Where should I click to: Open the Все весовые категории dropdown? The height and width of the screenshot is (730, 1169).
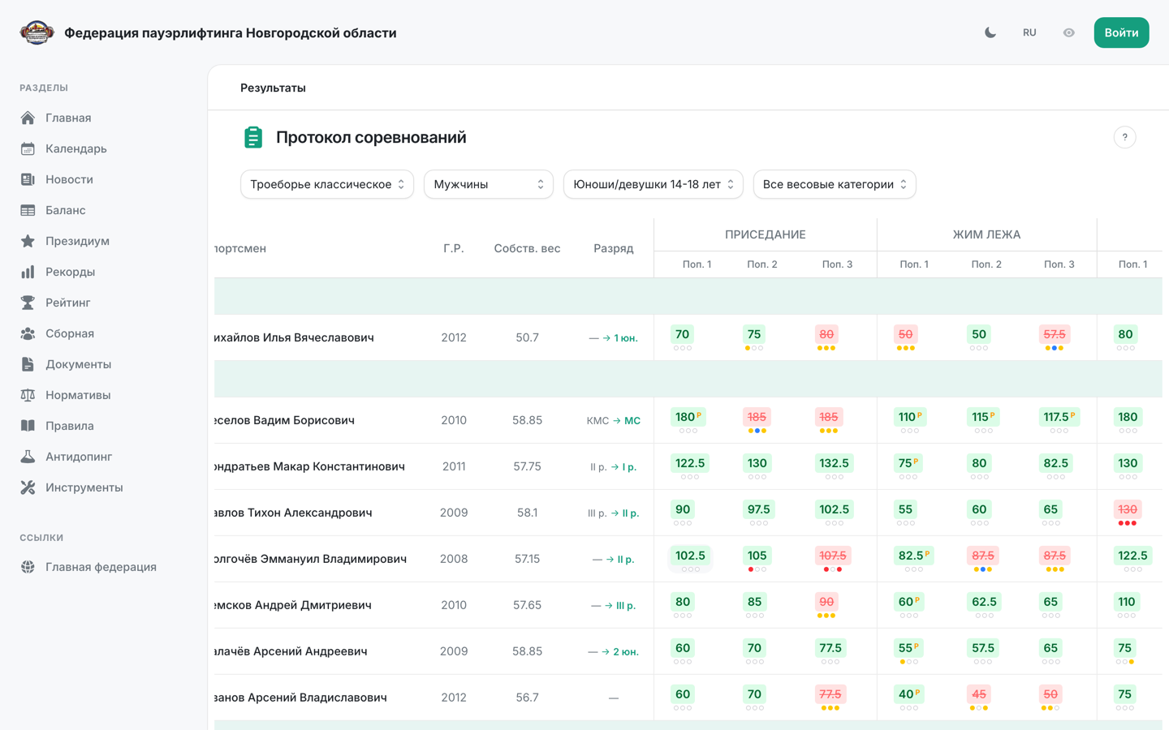click(x=835, y=184)
